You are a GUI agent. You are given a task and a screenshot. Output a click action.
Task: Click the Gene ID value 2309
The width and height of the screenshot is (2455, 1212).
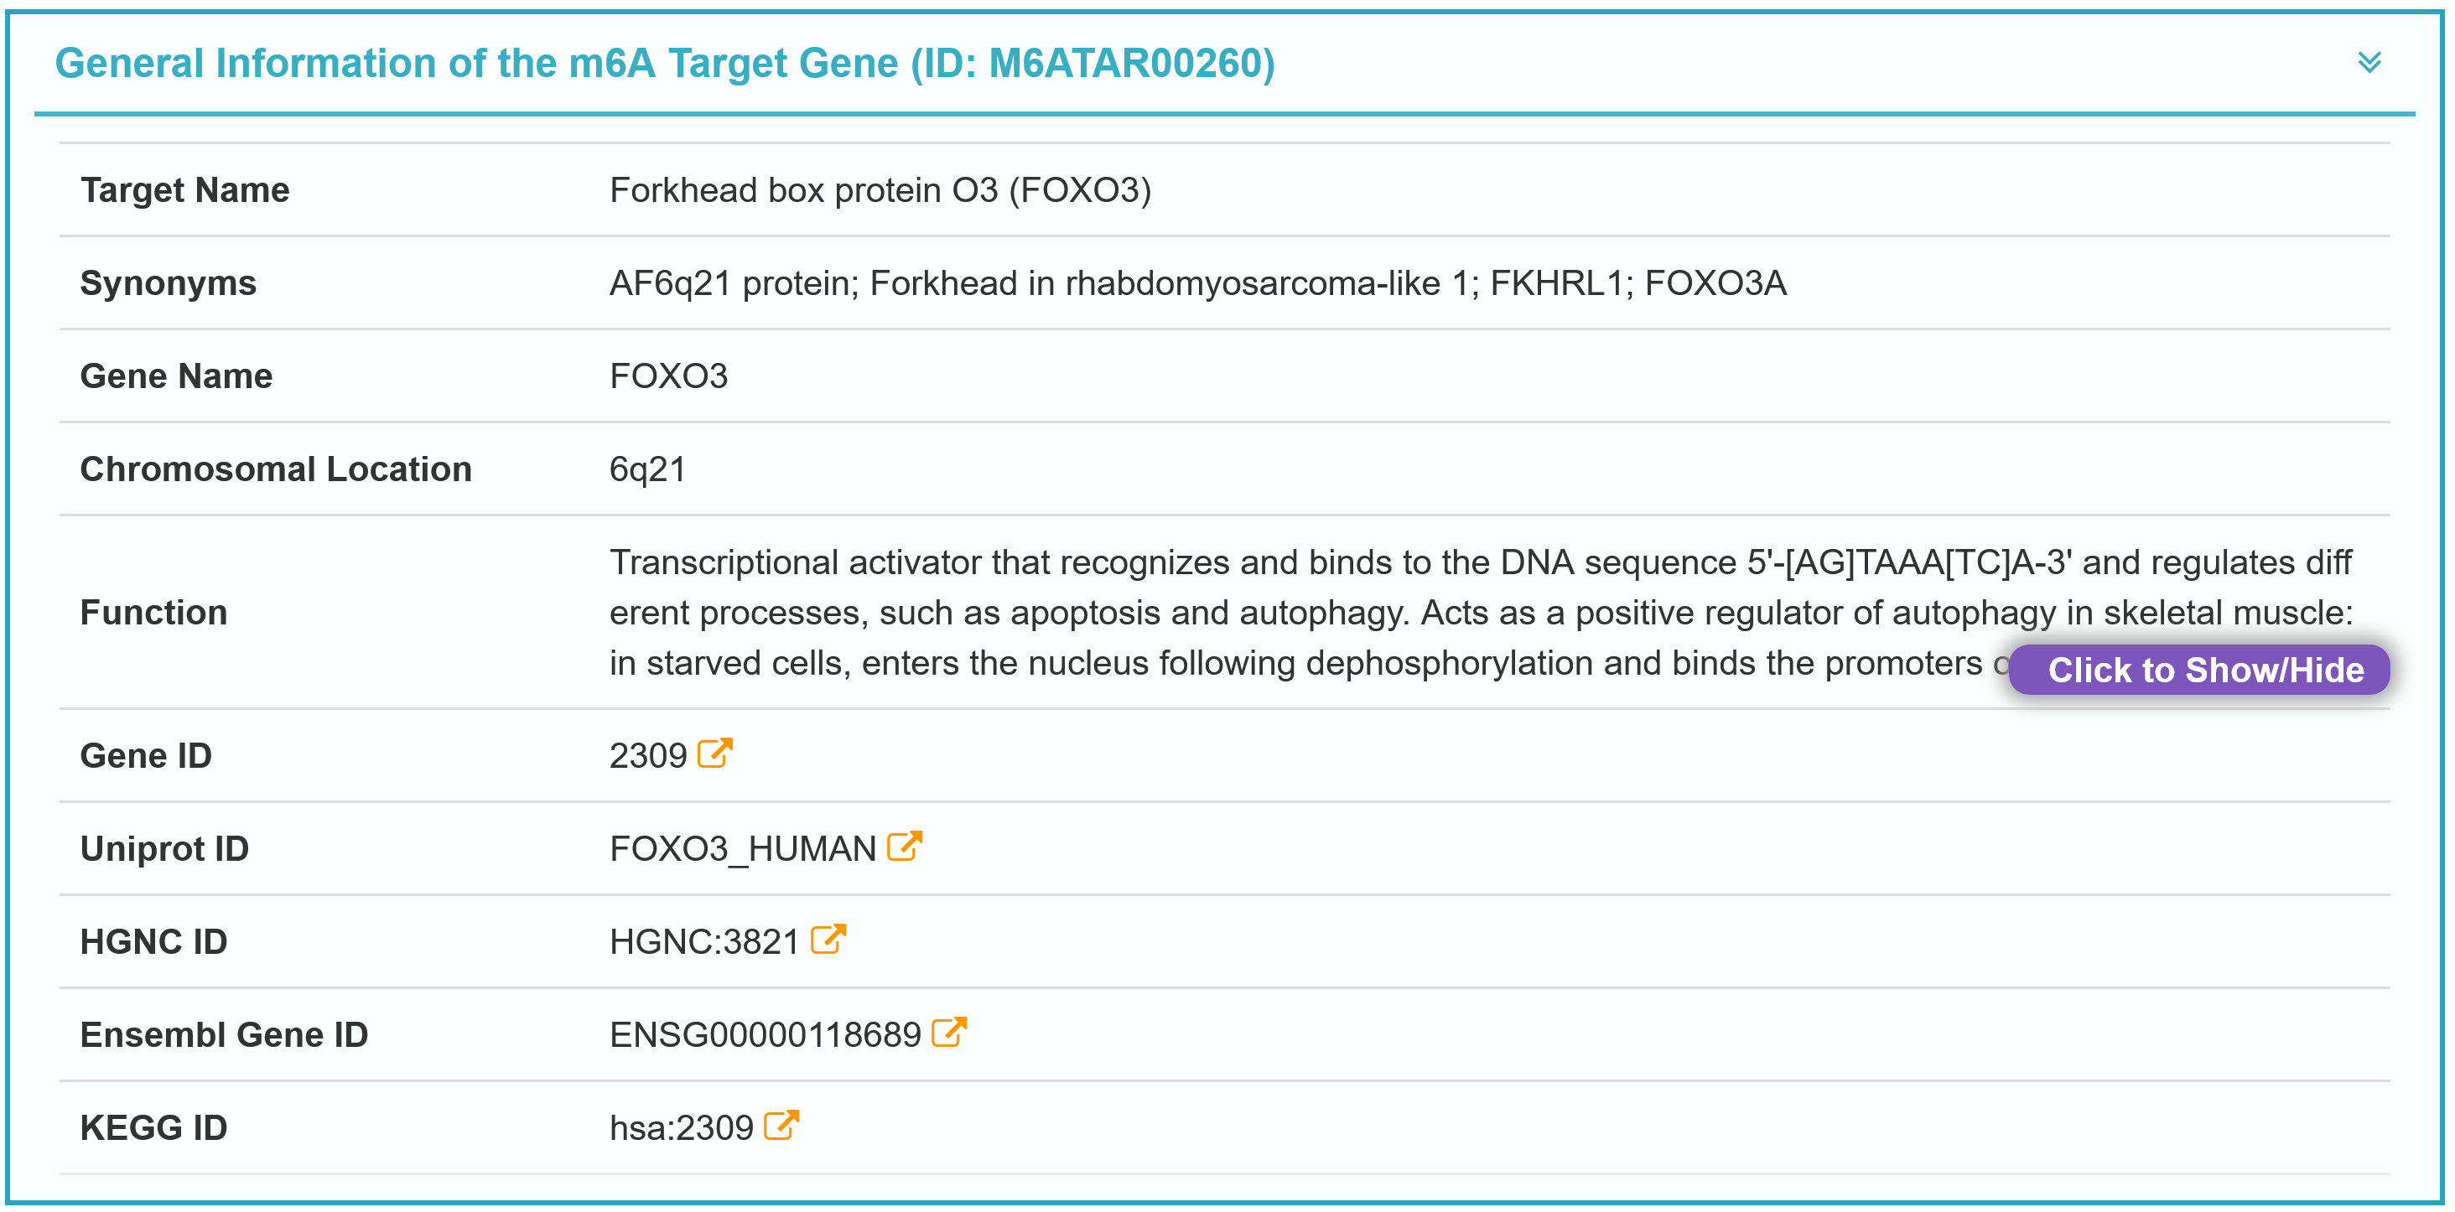647,755
